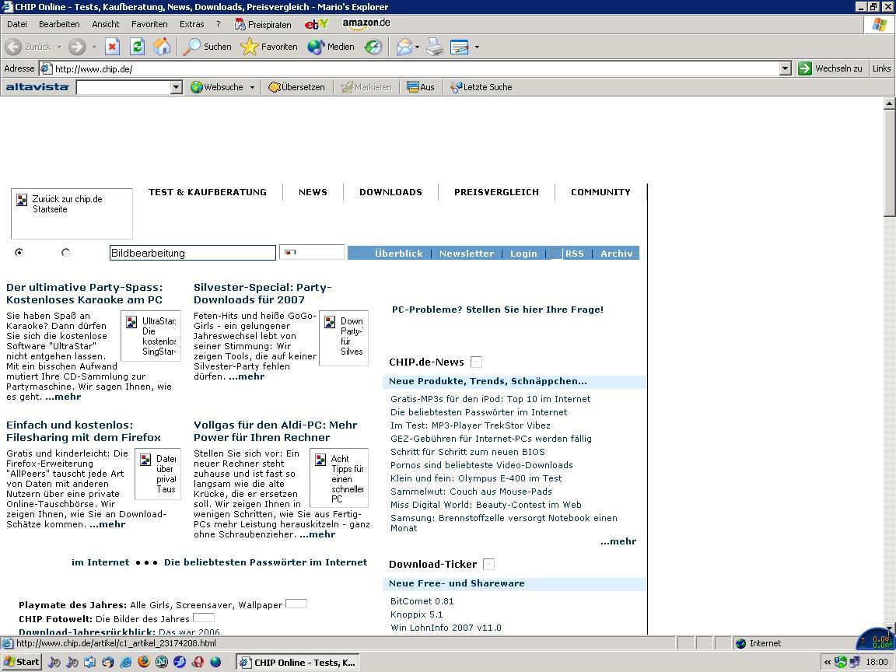Click the mail envelope toolbar icon
Image resolution: width=896 pixels, height=672 pixels.
tap(404, 47)
